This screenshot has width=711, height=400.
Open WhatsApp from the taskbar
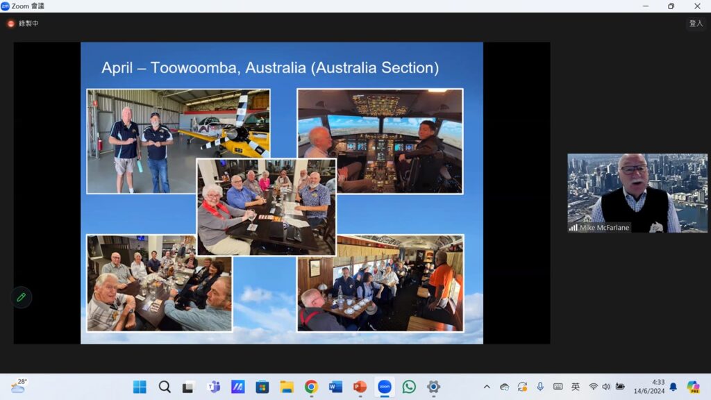click(x=409, y=387)
